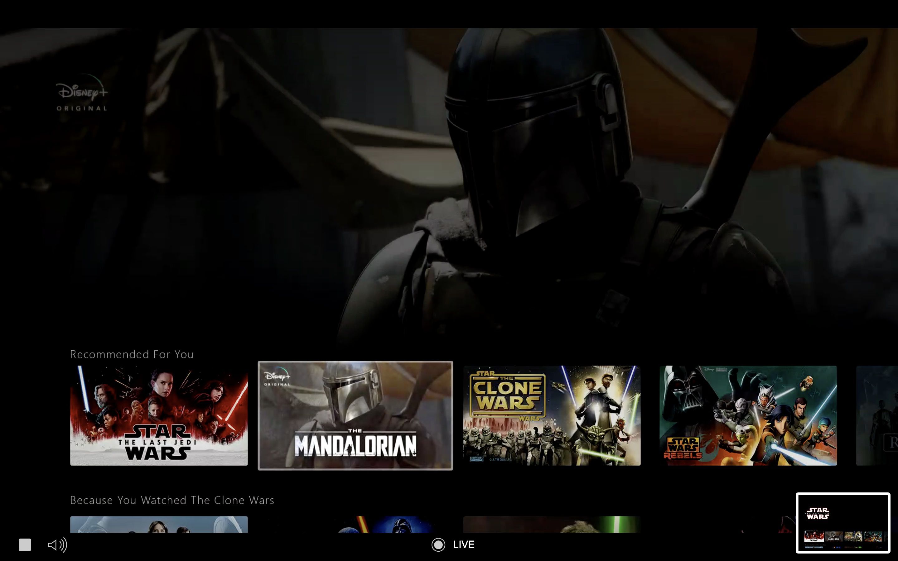Click Disney+ Original badge on Mandalorian tile
The height and width of the screenshot is (561, 898).
277,378
